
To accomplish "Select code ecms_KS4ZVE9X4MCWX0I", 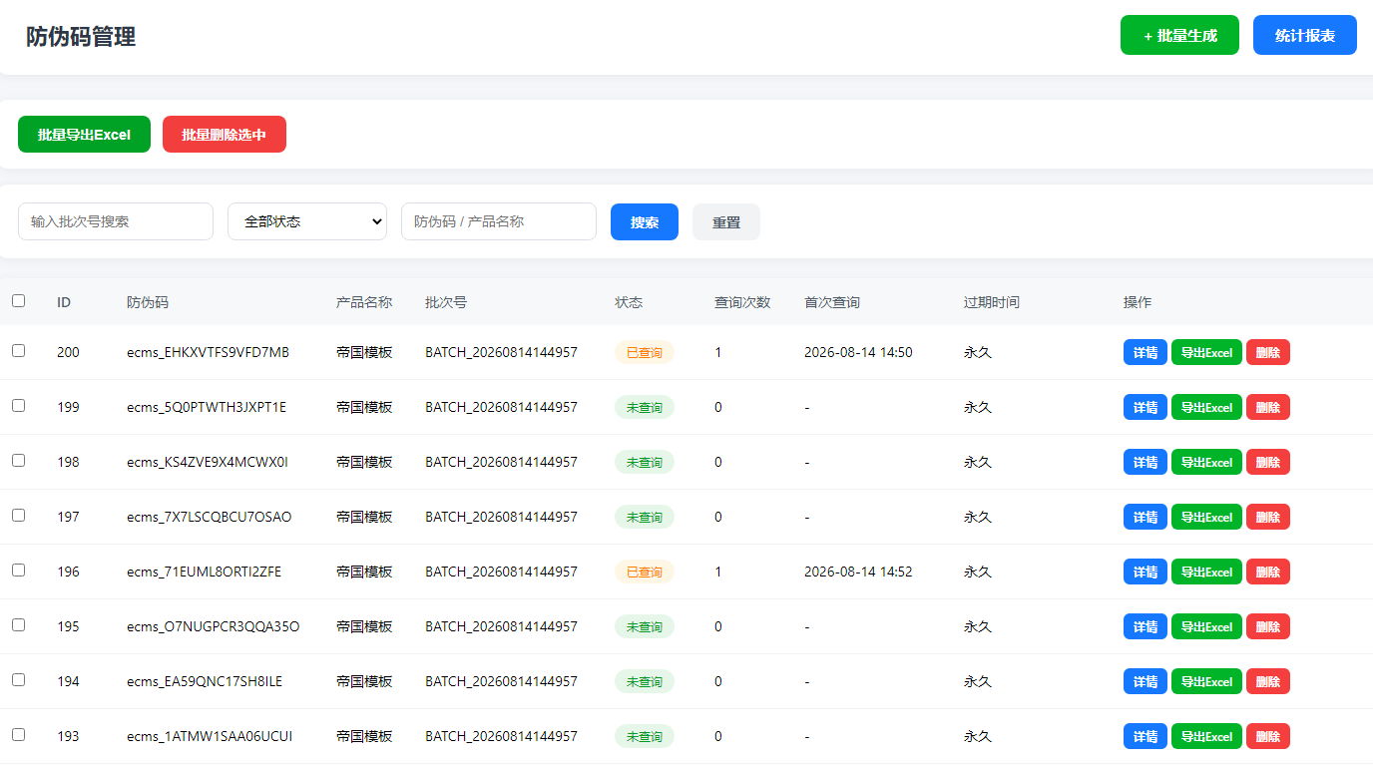I will [208, 462].
